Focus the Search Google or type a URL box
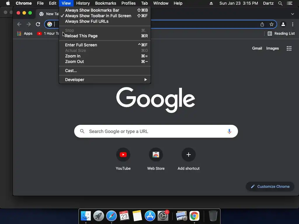 pyautogui.click(x=156, y=131)
